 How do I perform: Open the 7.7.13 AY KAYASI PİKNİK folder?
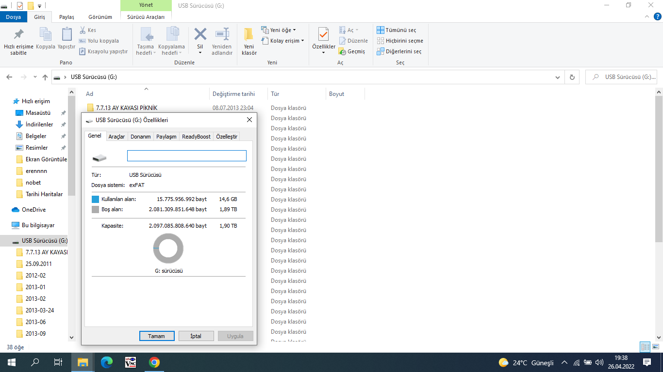pyautogui.click(x=126, y=108)
